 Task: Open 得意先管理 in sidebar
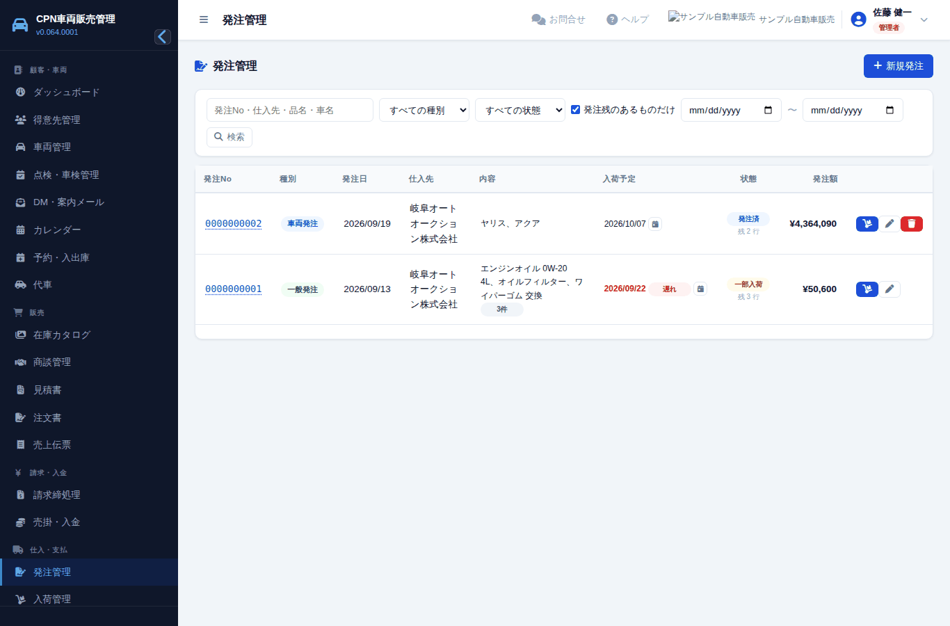89,120
